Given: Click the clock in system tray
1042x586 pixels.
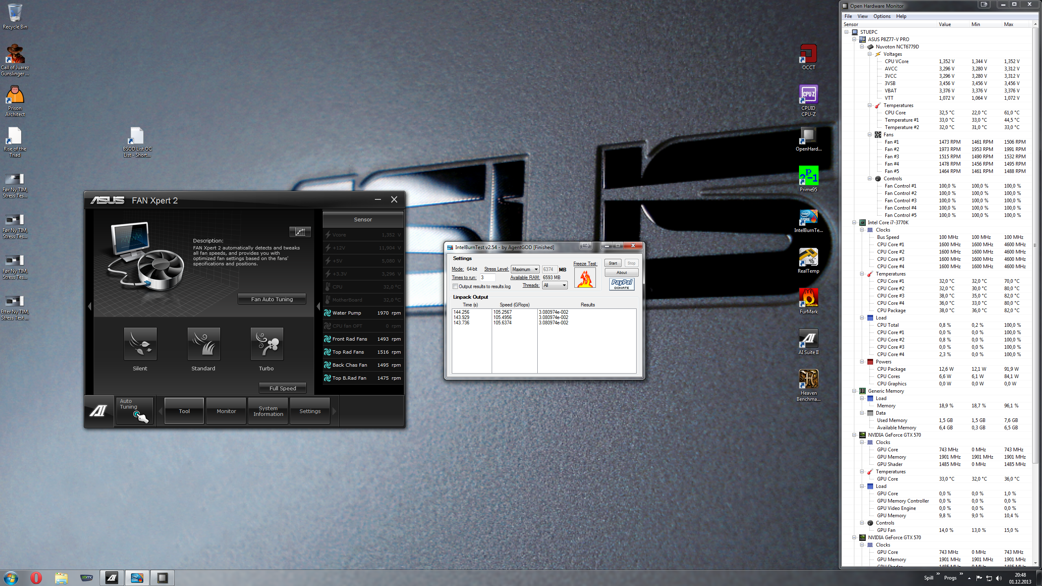Looking at the screenshot, I should [x=1020, y=578].
